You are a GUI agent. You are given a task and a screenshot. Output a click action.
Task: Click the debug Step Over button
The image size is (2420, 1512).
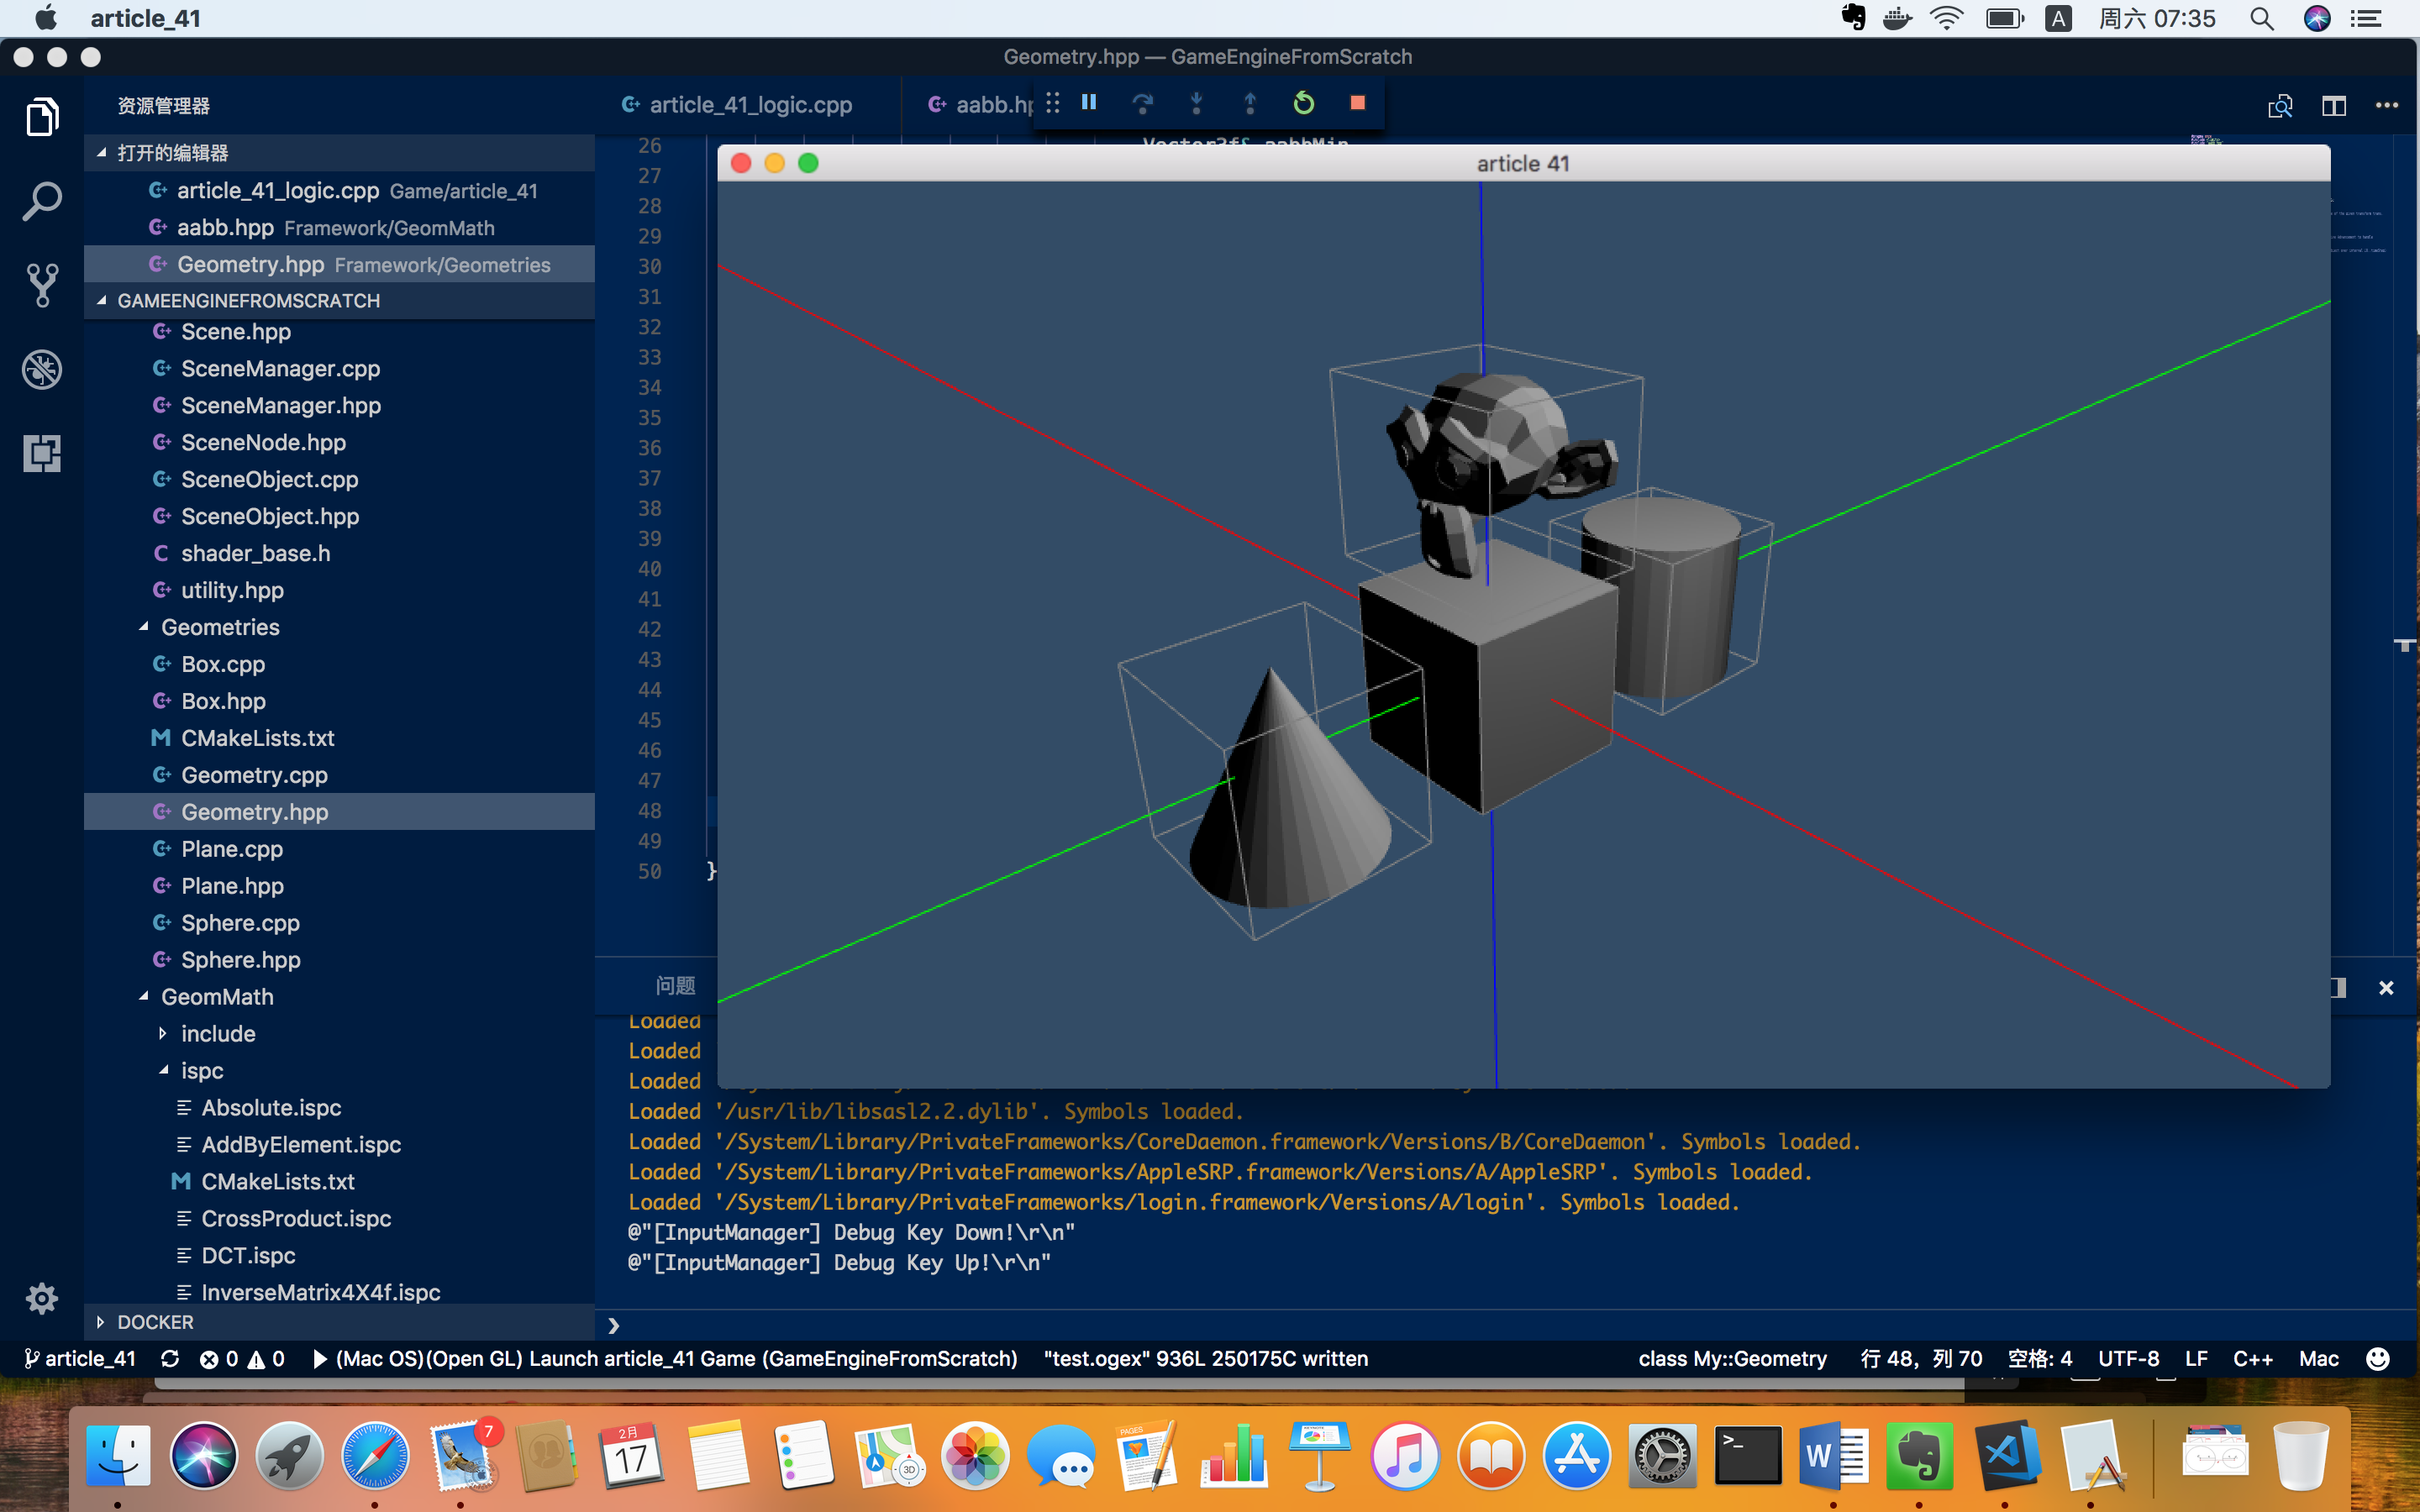point(1142,102)
